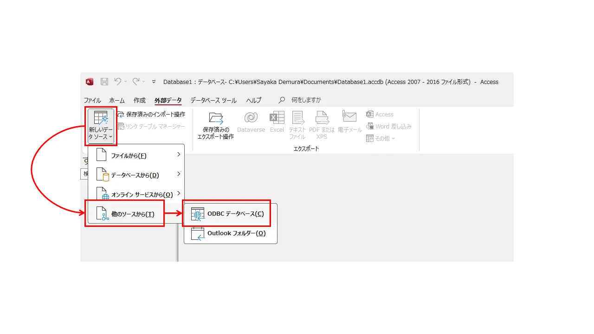Choose ODBC データベース(C) from submenu

click(231, 214)
